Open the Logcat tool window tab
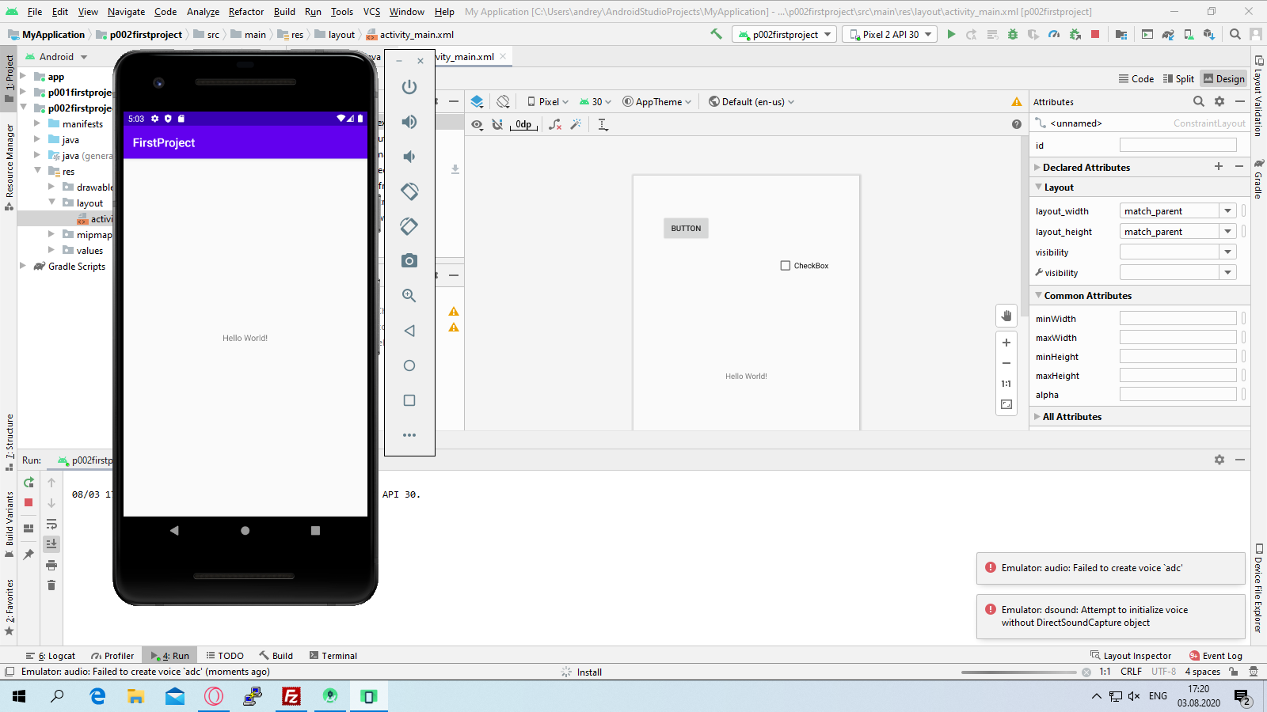The width and height of the screenshot is (1267, 712). click(x=51, y=656)
